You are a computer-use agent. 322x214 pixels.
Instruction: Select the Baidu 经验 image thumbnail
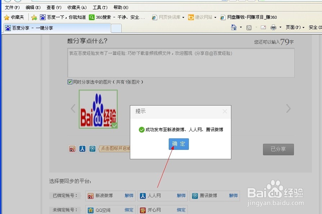coord(98,109)
